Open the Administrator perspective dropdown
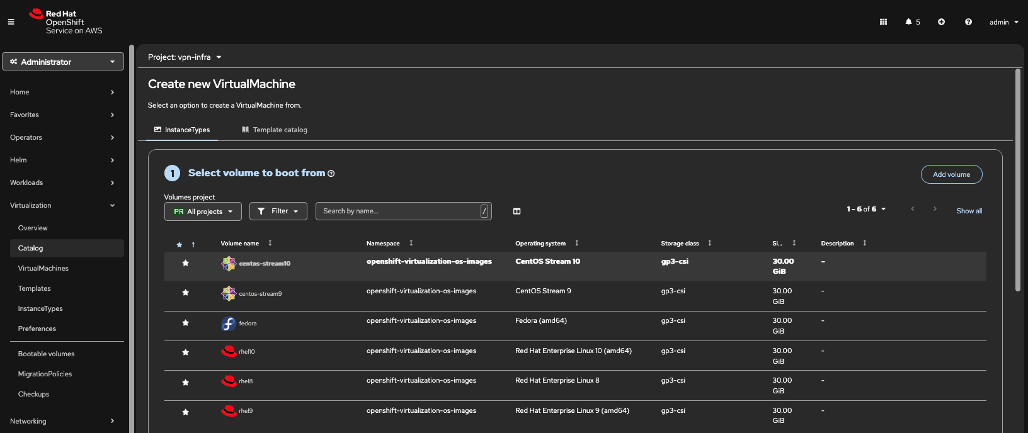 click(63, 62)
